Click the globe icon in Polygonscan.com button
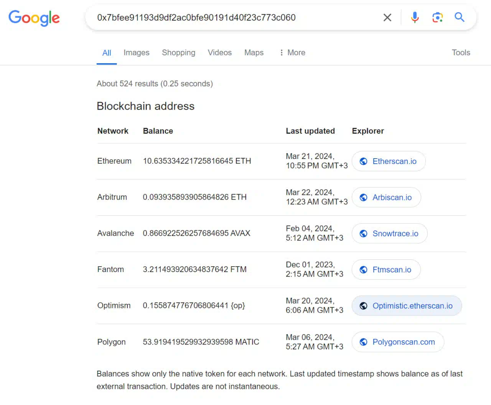Image resolution: width=491 pixels, height=405 pixels. [x=363, y=342]
